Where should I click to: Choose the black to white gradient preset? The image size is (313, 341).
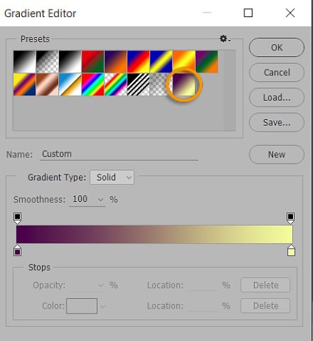(x=24, y=61)
